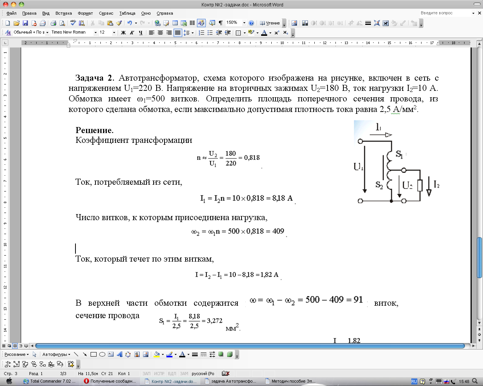The width and height of the screenshot is (483, 386).
Task: Draw a rectangle shape
Action: [x=93, y=354]
